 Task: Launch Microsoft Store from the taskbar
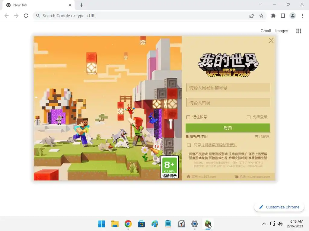tap(141, 224)
